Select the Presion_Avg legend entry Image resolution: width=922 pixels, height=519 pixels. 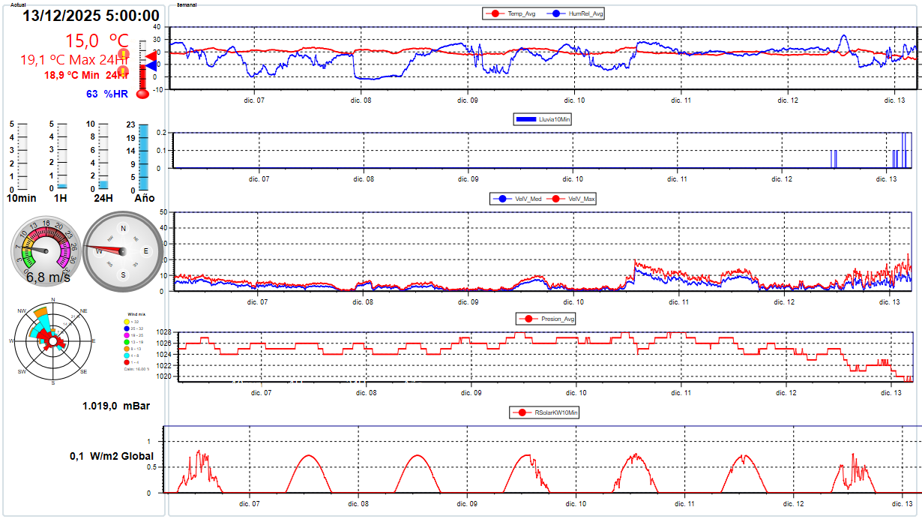pos(546,319)
